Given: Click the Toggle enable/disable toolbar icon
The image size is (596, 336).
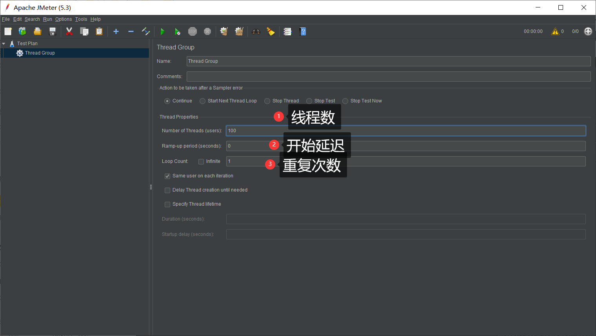Looking at the screenshot, I should click(146, 31).
